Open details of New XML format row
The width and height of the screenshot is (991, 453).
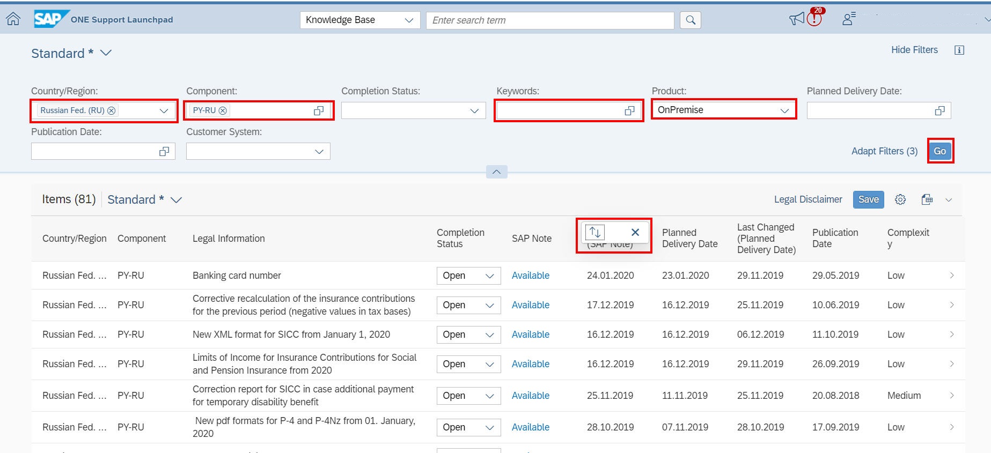[952, 335]
